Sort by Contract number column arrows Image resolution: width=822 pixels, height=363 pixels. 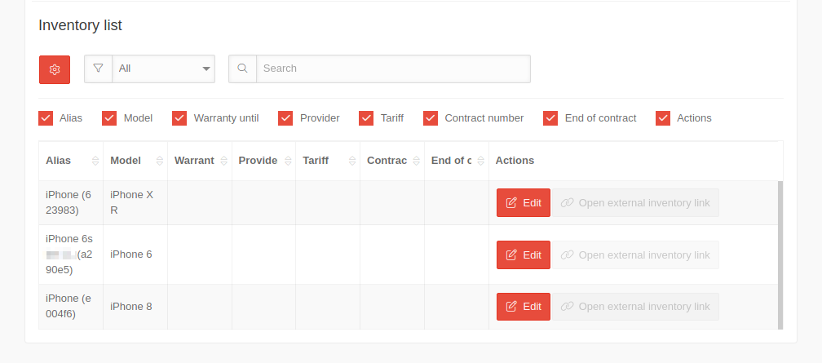pyautogui.click(x=416, y=161)
